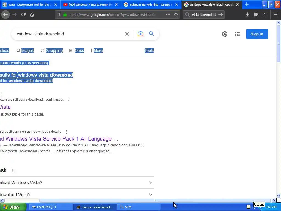This screenshot has height=211, width=281.
Task: Click the magnifier in Firefox search box
Action: 187,15
